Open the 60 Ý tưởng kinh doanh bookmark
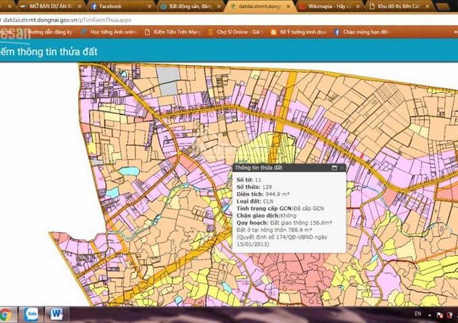The height and width of the screenshot is (323, 458). (x=298, y=32)
